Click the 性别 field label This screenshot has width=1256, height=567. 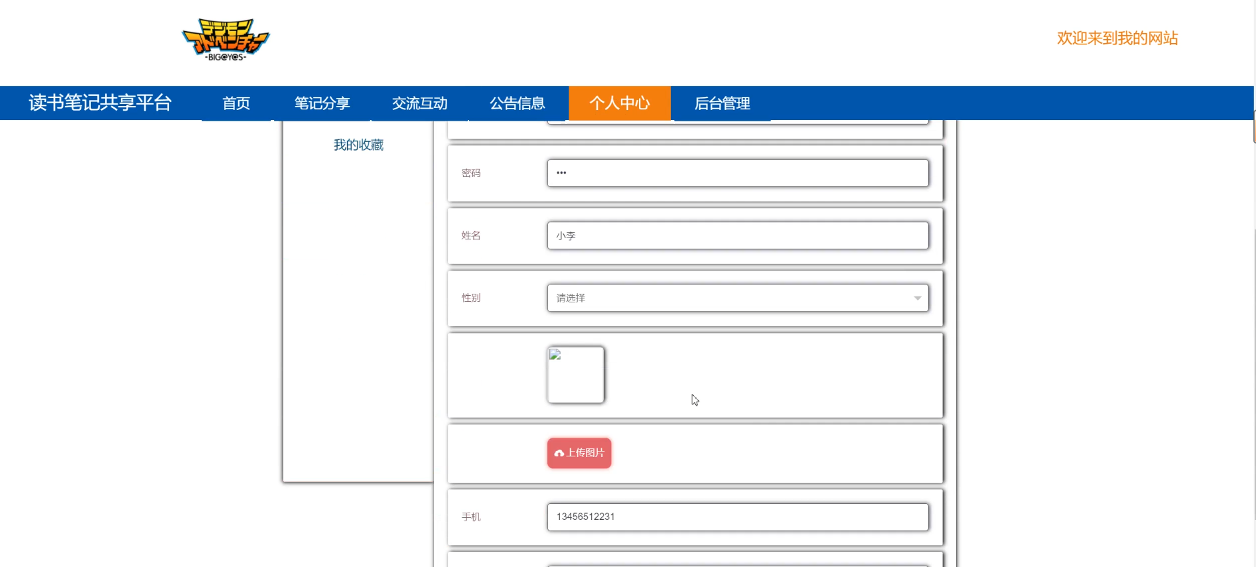click(471, 298)
